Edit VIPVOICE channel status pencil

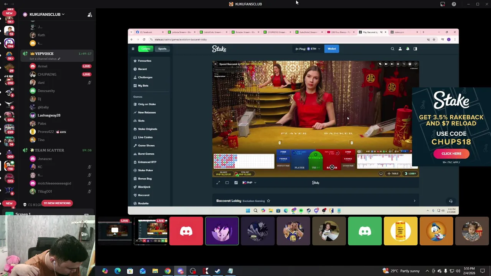pyautogui.click(x=59, y=59)
